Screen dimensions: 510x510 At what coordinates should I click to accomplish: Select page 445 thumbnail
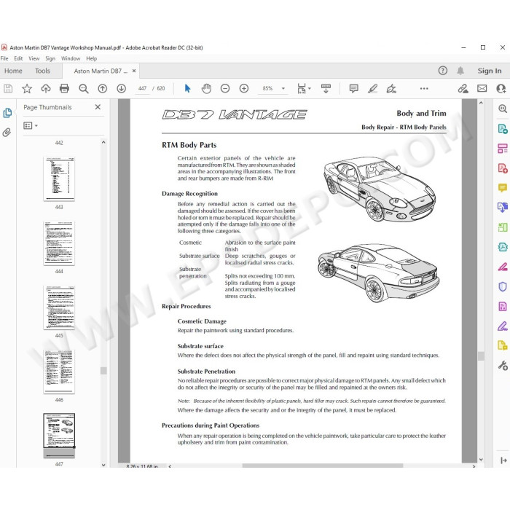point(59,307)
